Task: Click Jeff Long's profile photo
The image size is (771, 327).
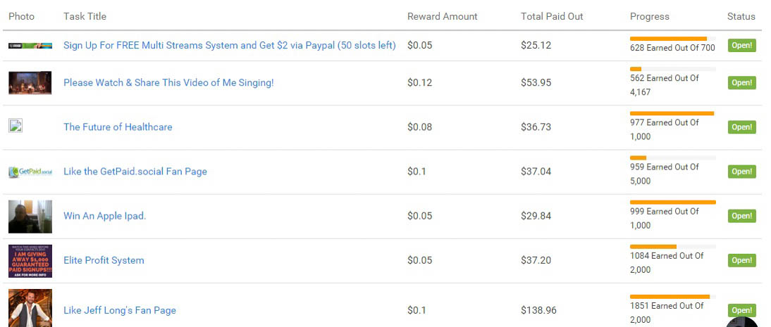Action: tap(30, 308)
